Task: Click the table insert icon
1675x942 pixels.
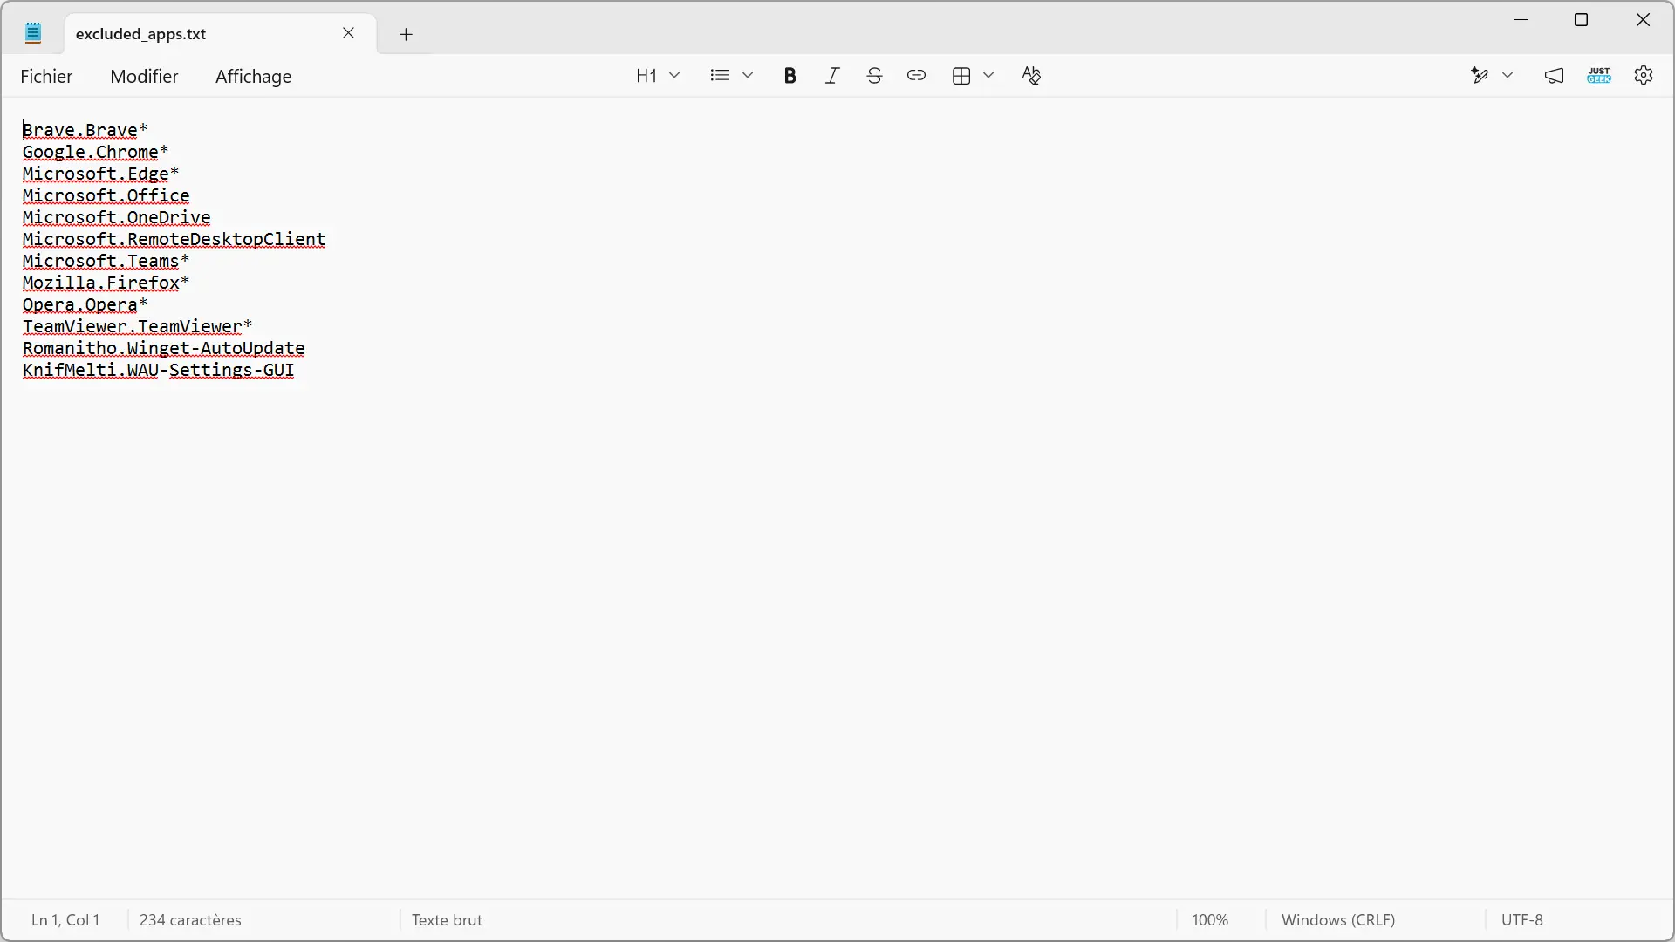Action: [x=961, y=76]
